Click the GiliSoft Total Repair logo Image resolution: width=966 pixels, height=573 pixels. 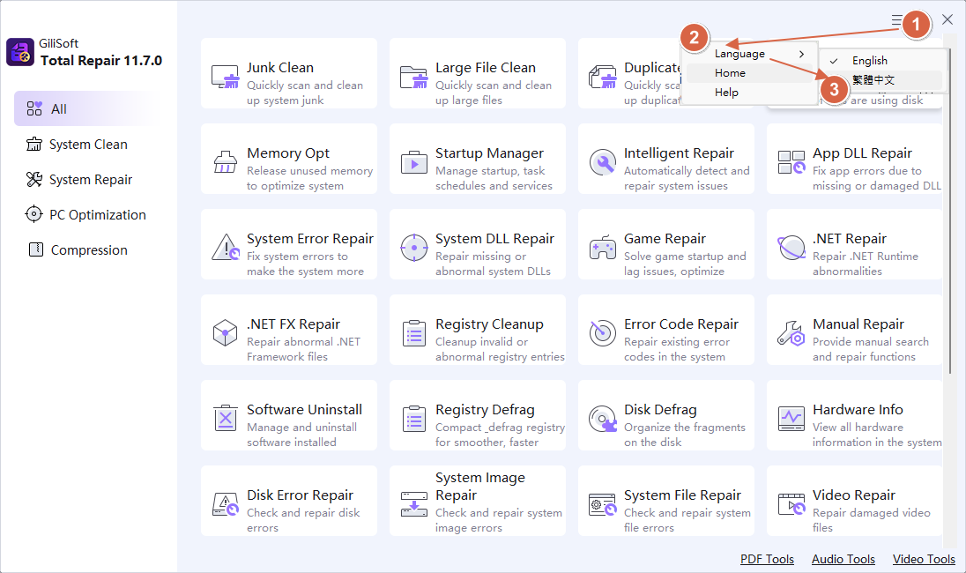click(19, 52)
